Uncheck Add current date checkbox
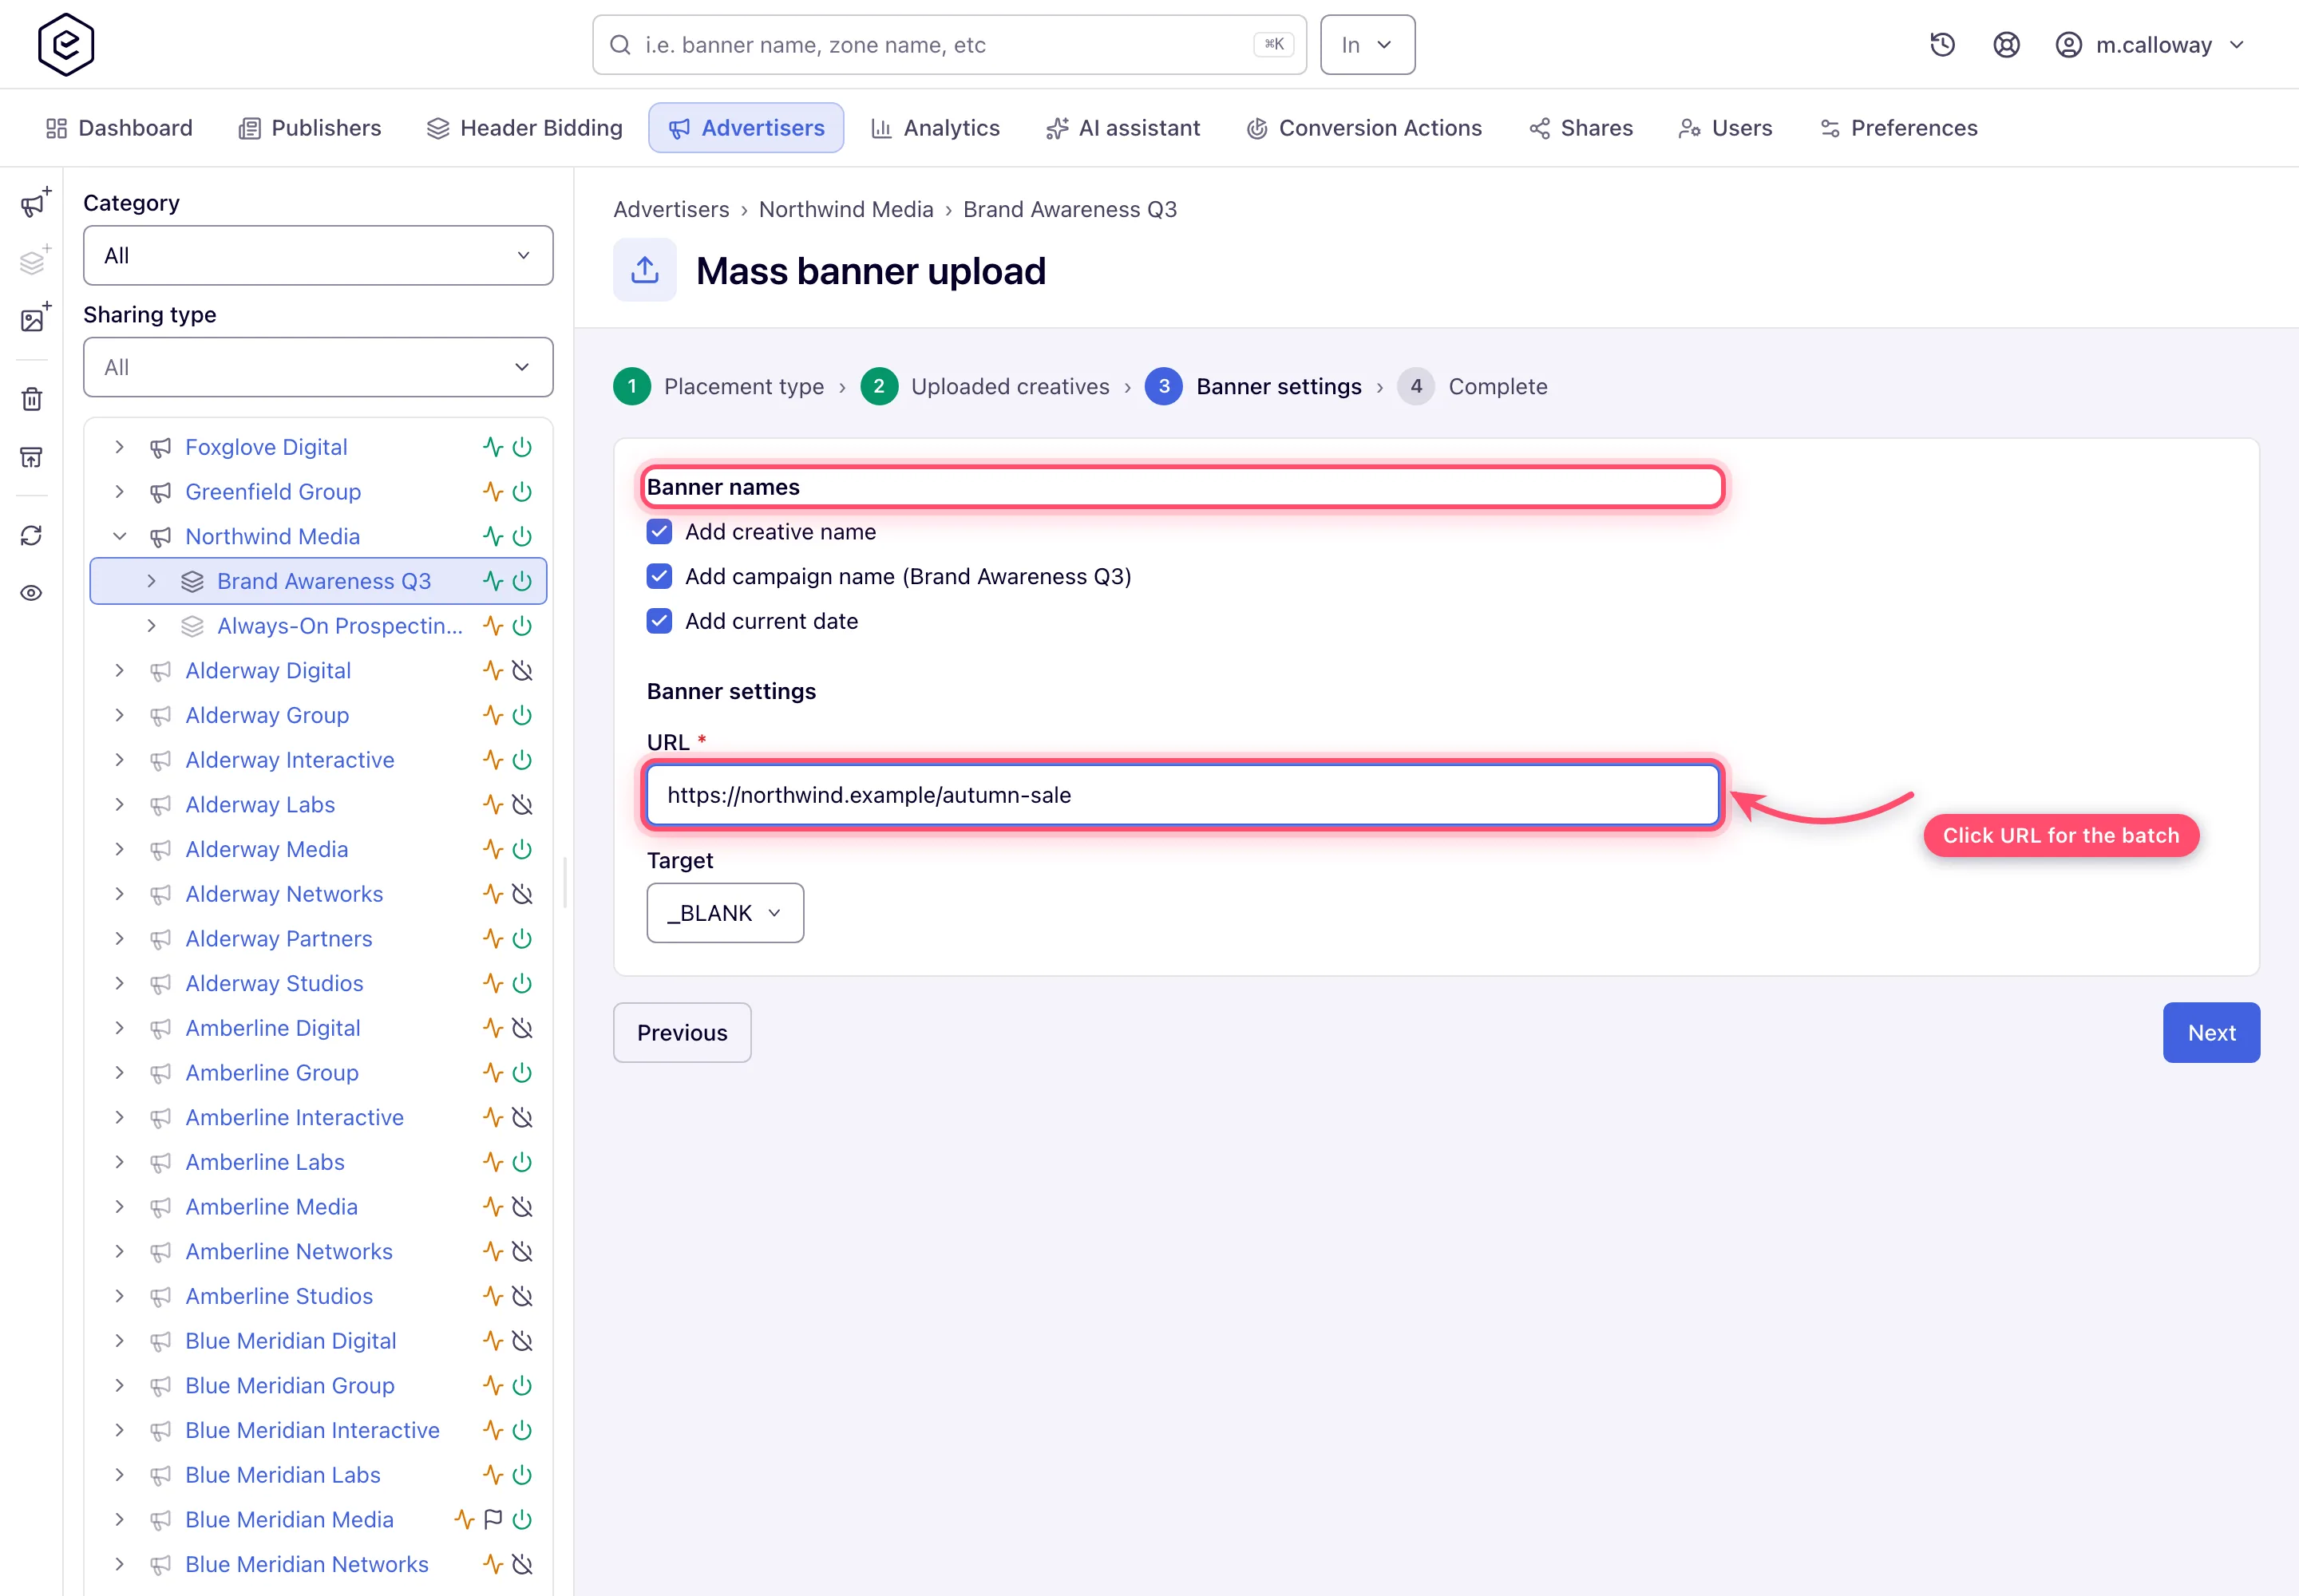The image size is (2299, 1596). tap(659, 621)
